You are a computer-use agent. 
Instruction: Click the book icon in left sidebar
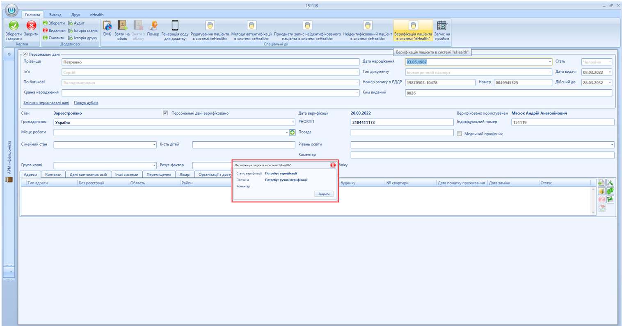click(9, 179)
